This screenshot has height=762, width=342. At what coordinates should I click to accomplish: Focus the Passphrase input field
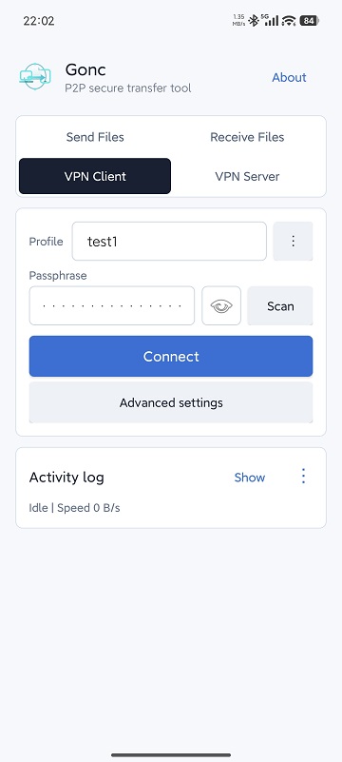click(111, 305)
